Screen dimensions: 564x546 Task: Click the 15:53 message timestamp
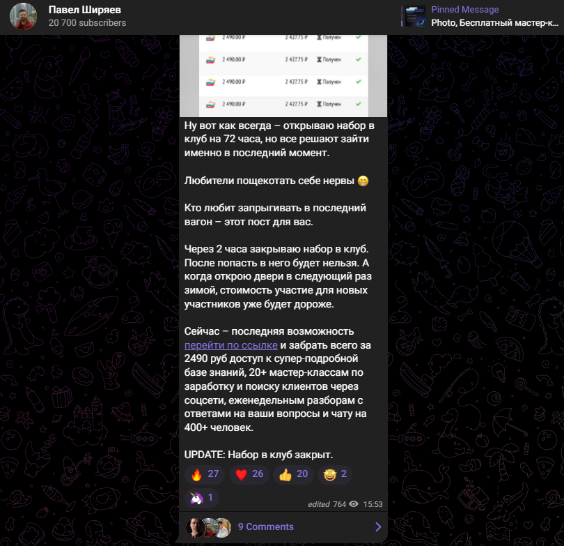pos(373,504)
